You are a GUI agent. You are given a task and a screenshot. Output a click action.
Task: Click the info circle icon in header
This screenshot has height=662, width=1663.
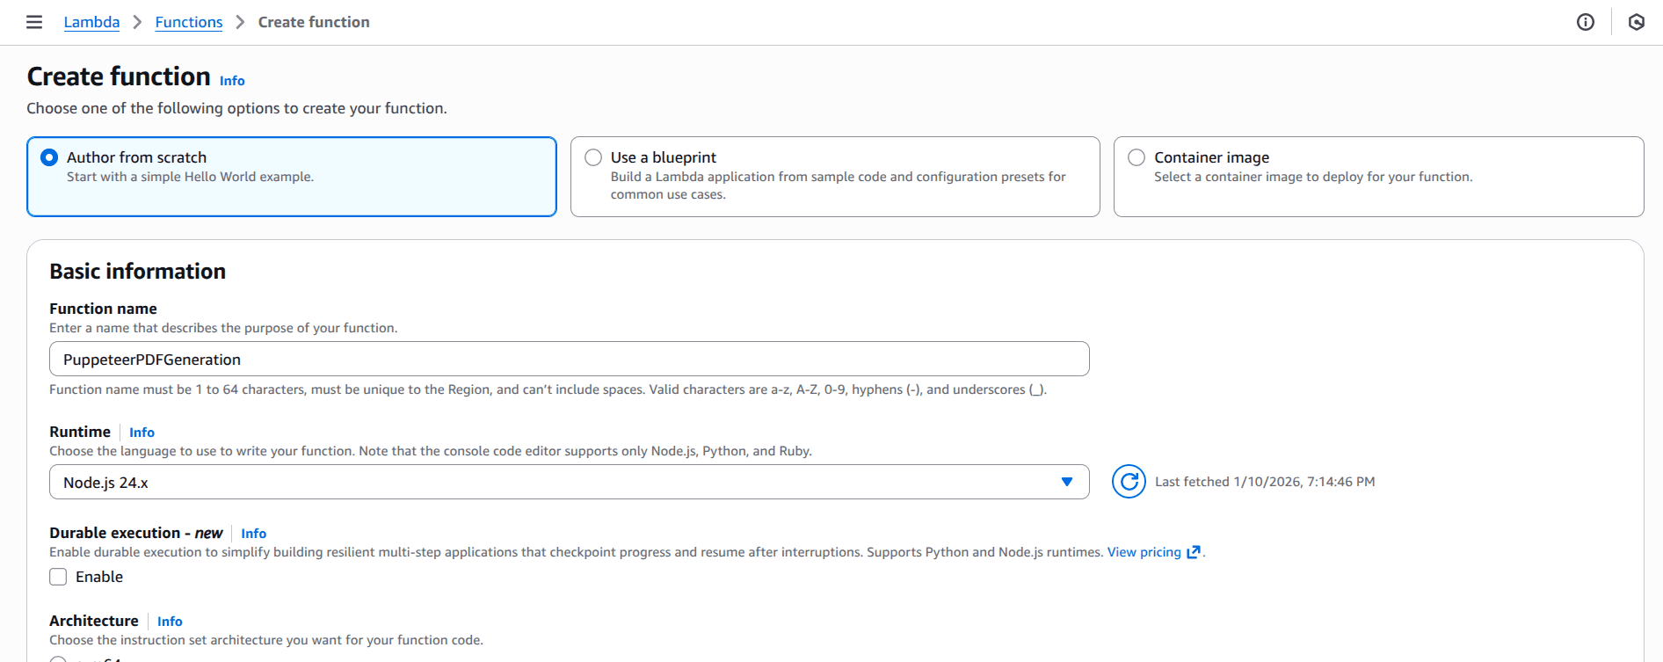coord(1585,22)
